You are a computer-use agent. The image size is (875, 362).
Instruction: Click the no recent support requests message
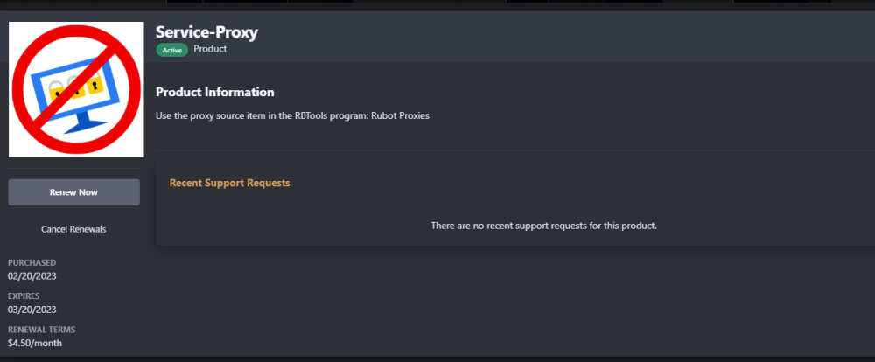(543, 226)
